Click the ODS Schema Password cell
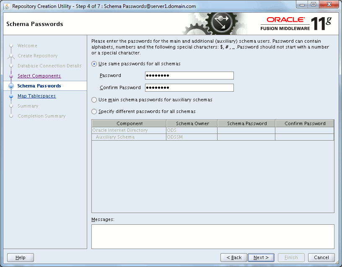The height and width of the screenshot is (267, 342). (246, 130)
